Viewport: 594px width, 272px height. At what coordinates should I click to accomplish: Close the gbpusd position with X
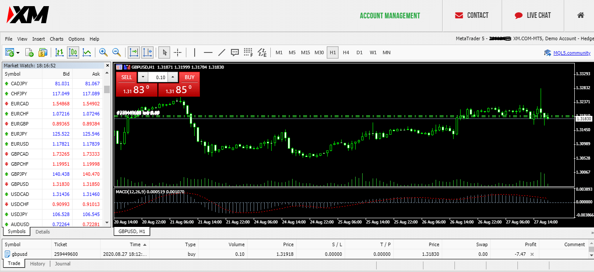click(532, 254)
